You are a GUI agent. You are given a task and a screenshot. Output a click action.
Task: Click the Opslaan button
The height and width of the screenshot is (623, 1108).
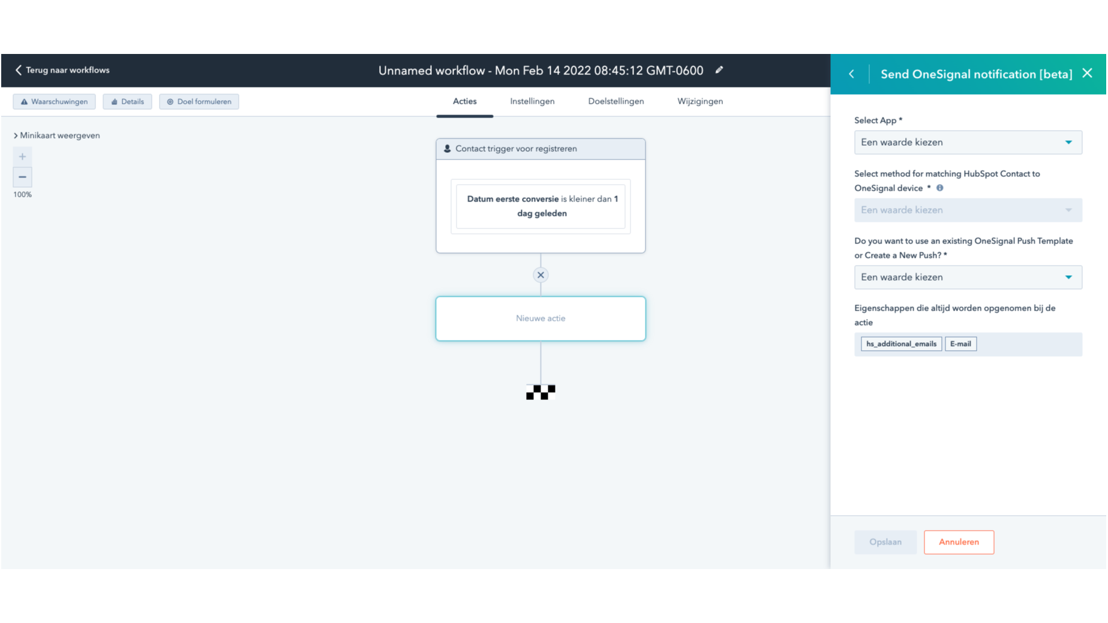[885, 541]
